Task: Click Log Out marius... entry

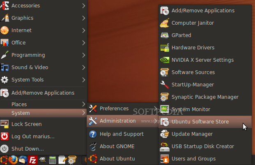Action: click(x=43, y=136)
